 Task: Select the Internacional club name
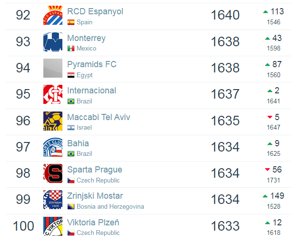point(91,91)
